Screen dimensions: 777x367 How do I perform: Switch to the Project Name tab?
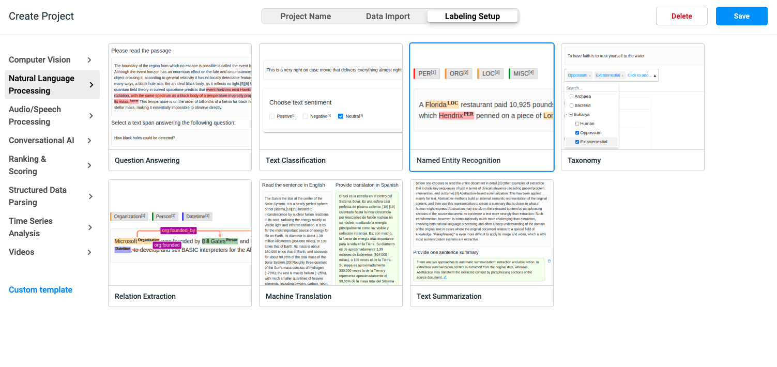[x=306, y=16]
